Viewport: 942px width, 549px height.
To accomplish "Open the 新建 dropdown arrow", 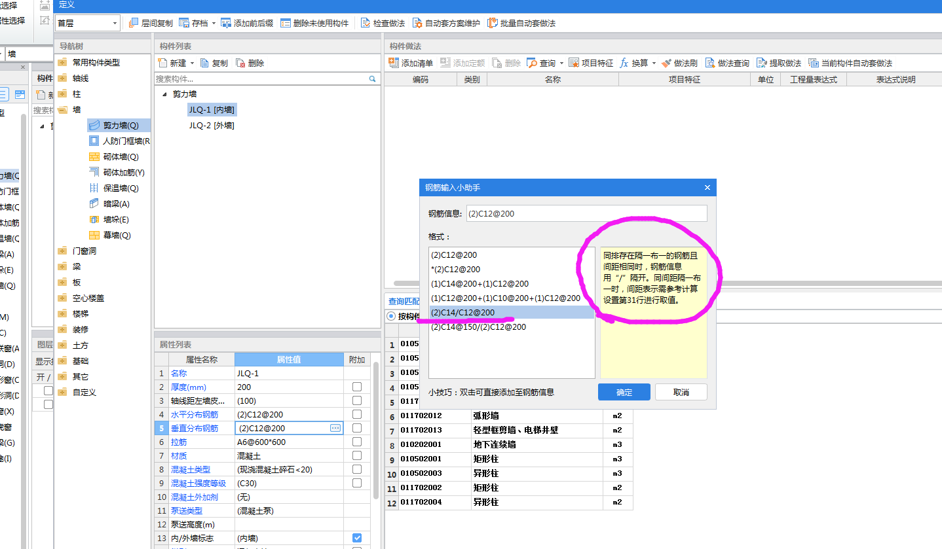I will (x=192, y=63).
